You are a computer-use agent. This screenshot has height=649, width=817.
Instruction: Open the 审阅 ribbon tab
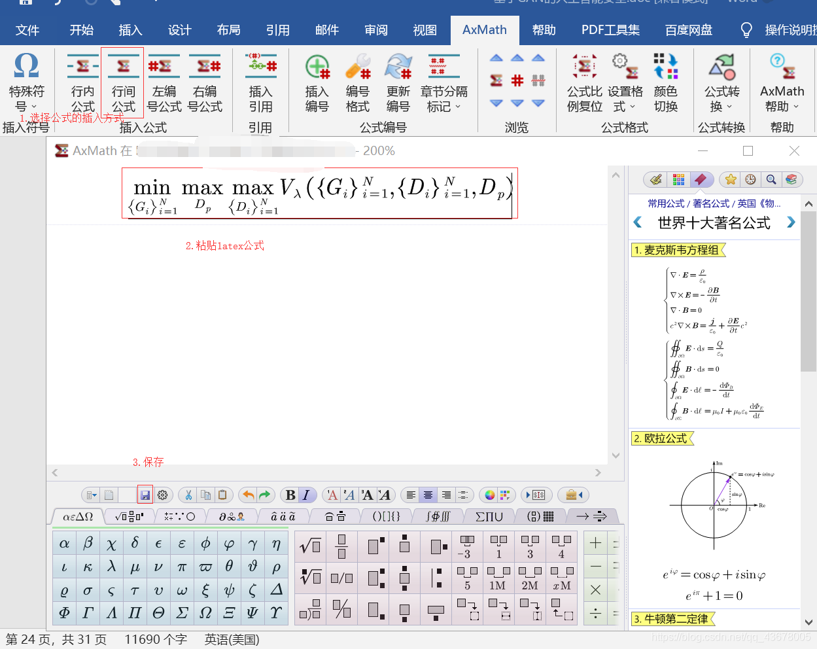coord(376,30)
